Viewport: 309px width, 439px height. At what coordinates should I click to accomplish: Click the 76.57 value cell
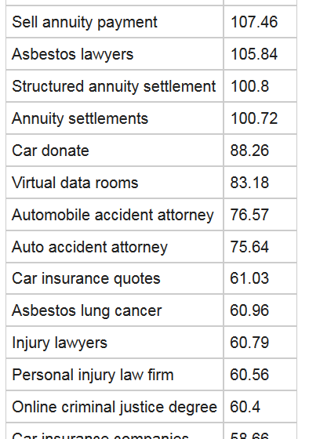tap(260, 215)
